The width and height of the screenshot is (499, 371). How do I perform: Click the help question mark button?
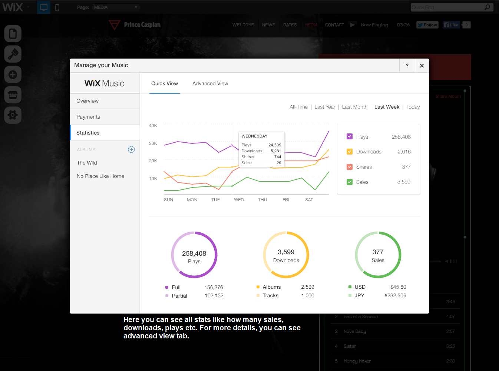tap(407, 66)
